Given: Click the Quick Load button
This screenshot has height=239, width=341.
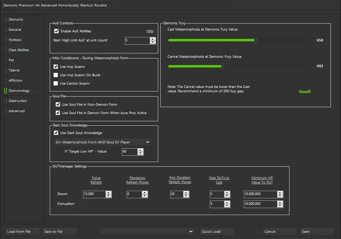Looking at the screenshot, I should pyautogui.click(x=217, y=232).
